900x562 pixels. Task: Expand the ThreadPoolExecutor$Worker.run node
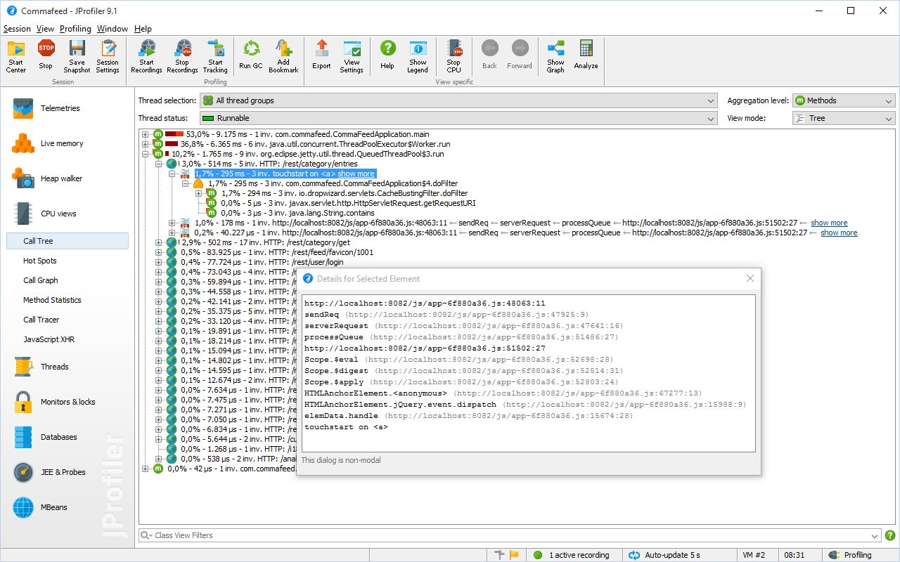pyautogui.click(x=146, y=144)
